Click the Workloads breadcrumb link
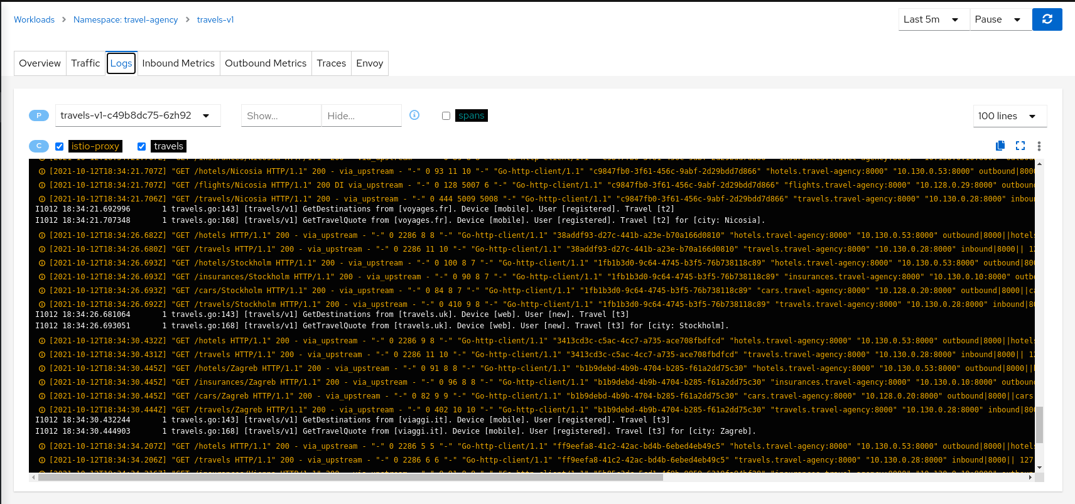 34,19
